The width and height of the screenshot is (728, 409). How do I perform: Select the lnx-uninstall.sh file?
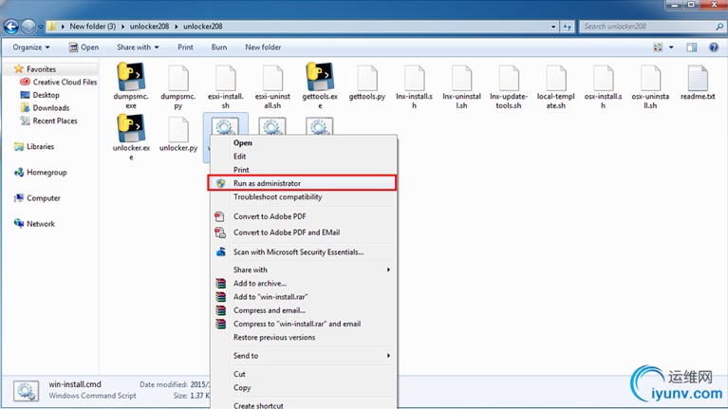click(461, 86)
